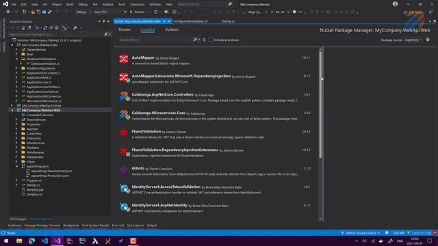
Task: Select appsettings.Development.json file
Action: tap(52, 171)
